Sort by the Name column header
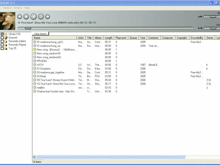 pyautogui.click(x=54, y=38)
